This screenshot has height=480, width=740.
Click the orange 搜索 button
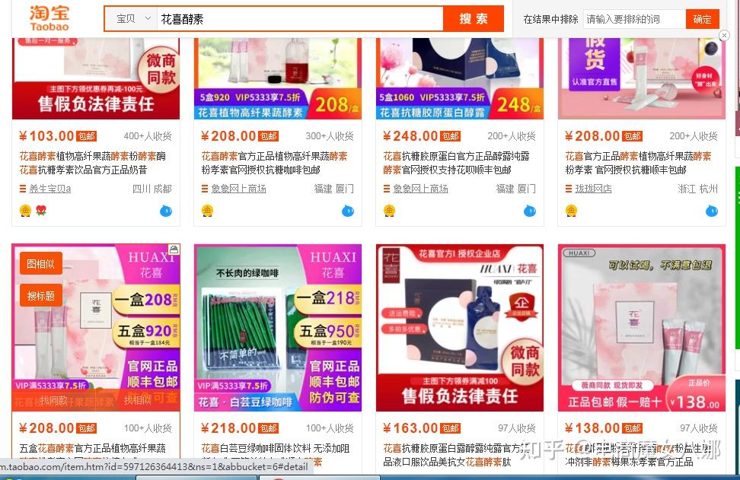[474, 19]
